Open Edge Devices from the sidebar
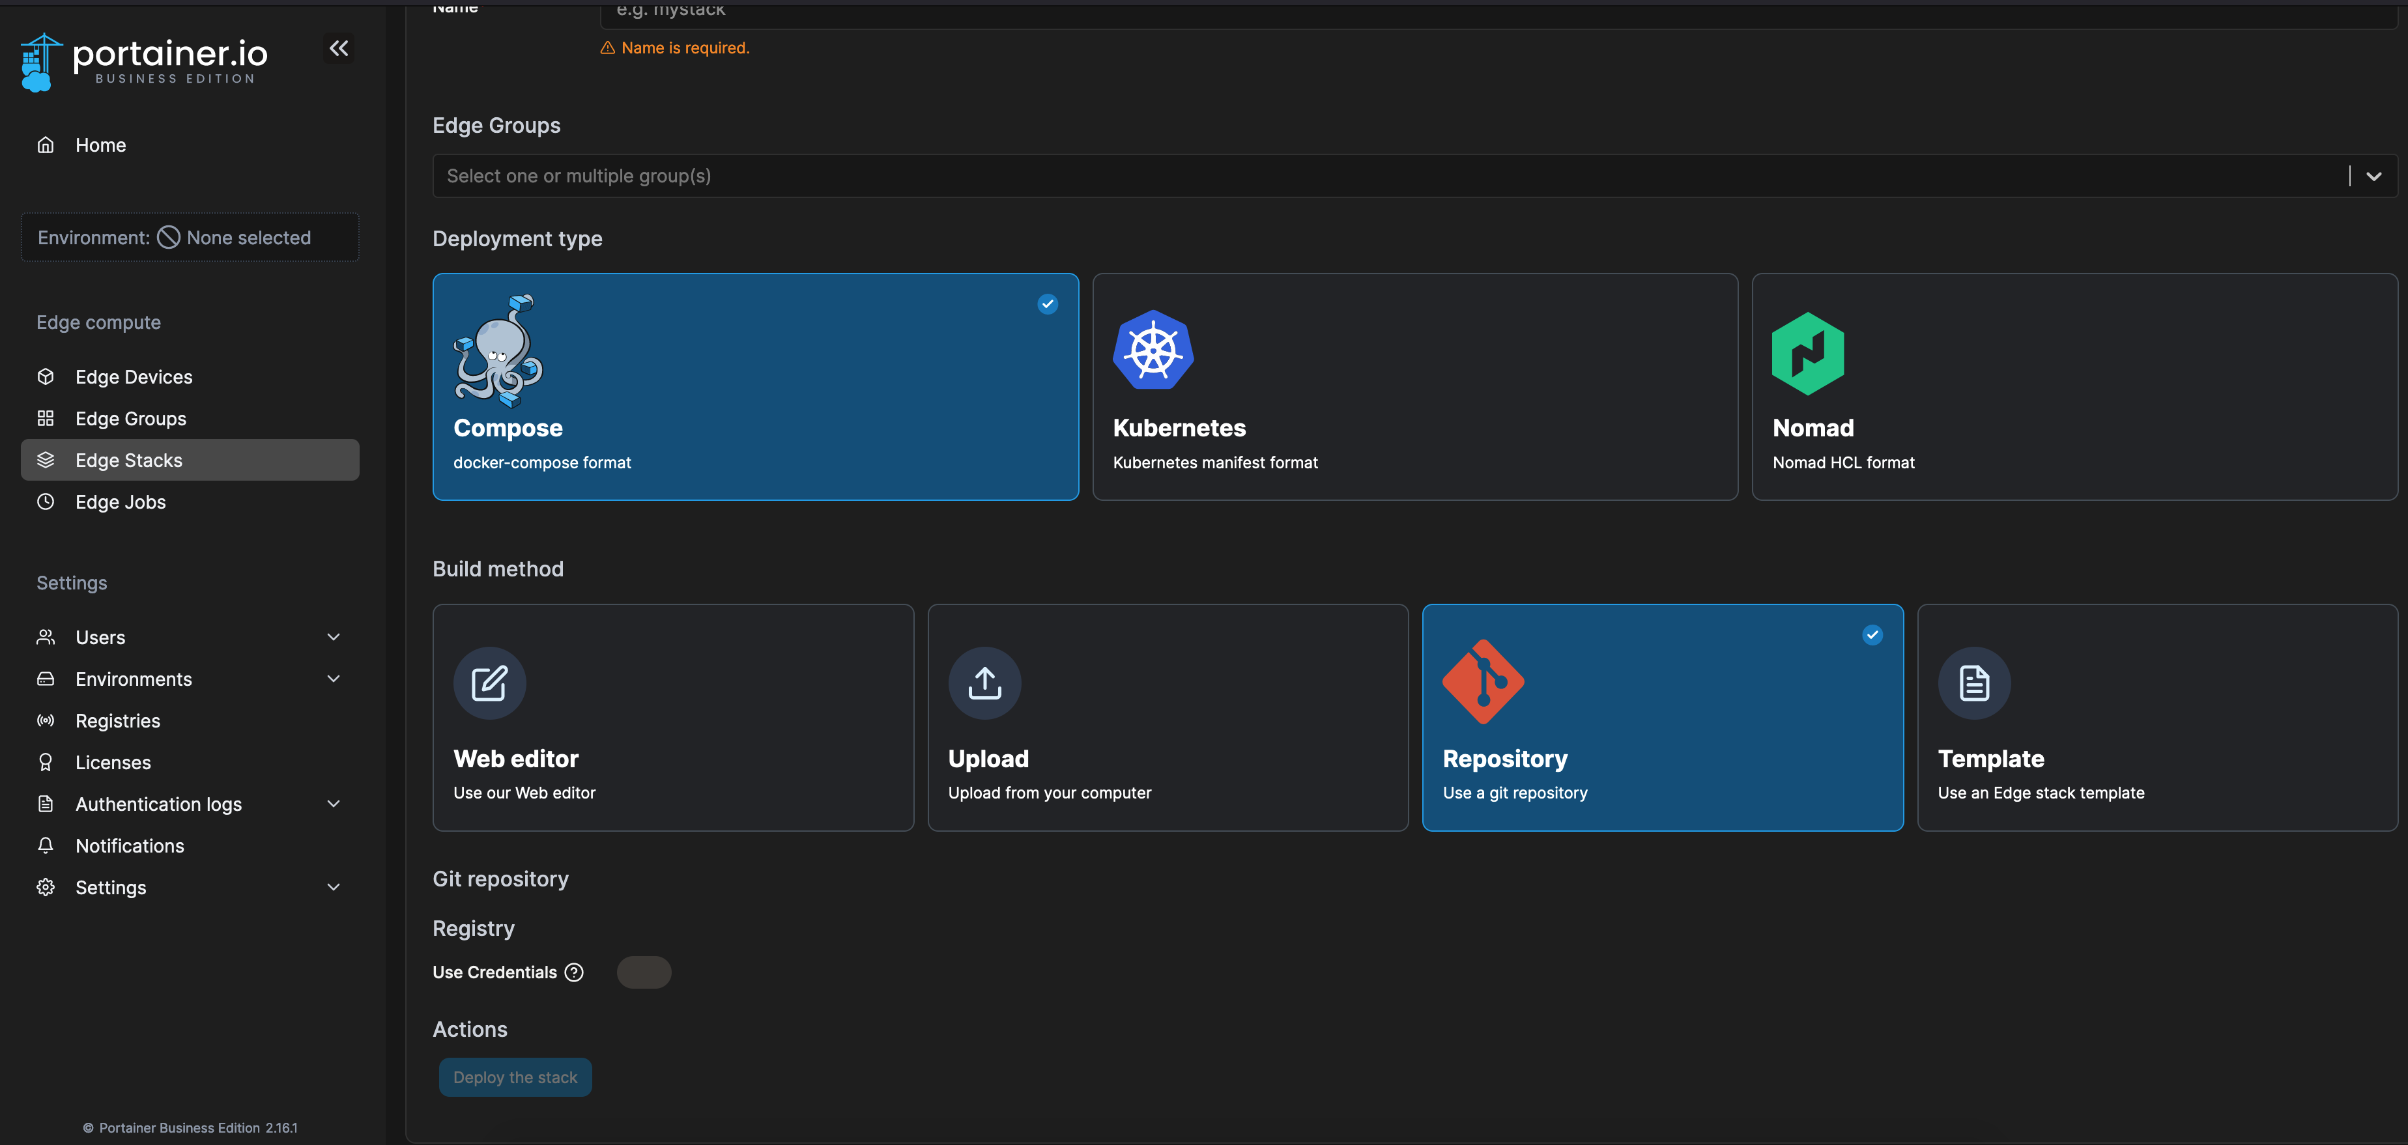 point(134,376)
